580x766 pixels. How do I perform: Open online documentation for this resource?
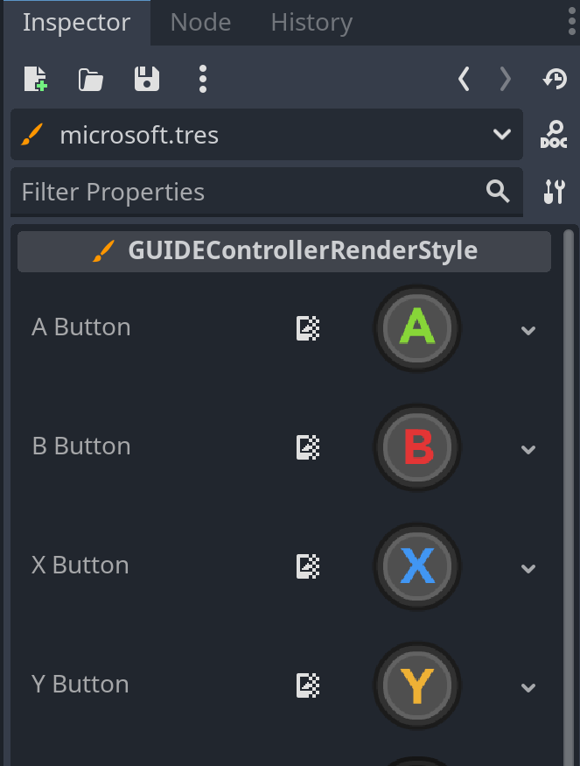[554, 134]
